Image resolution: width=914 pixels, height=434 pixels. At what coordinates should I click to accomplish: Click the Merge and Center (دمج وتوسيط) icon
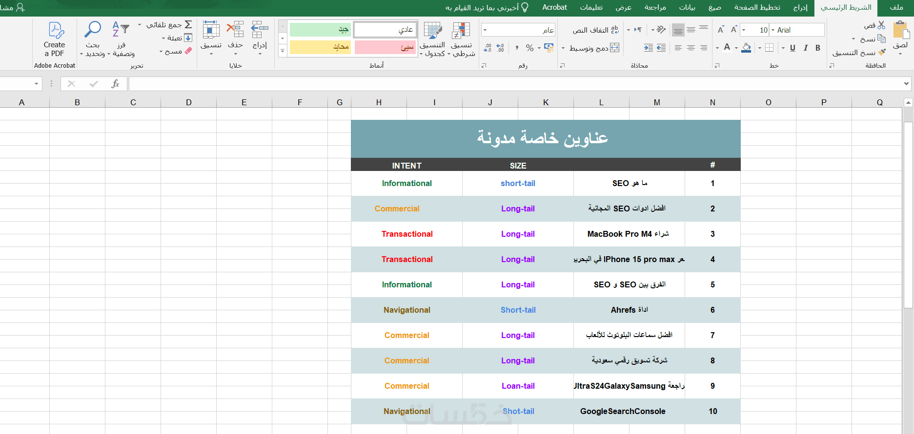coord(615,48)
